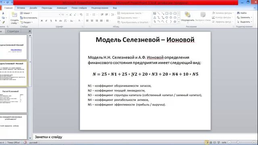Open Вставка ribbon tab
Image resolution: width=258 pixels, height=145 pixels.
click(21, 8)
